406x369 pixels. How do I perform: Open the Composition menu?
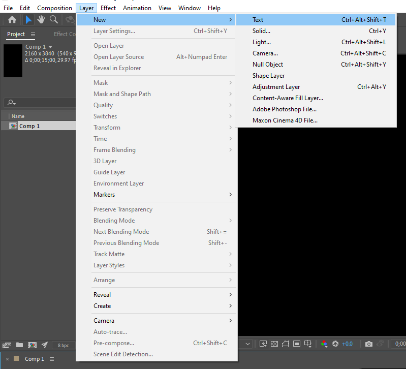54,8
